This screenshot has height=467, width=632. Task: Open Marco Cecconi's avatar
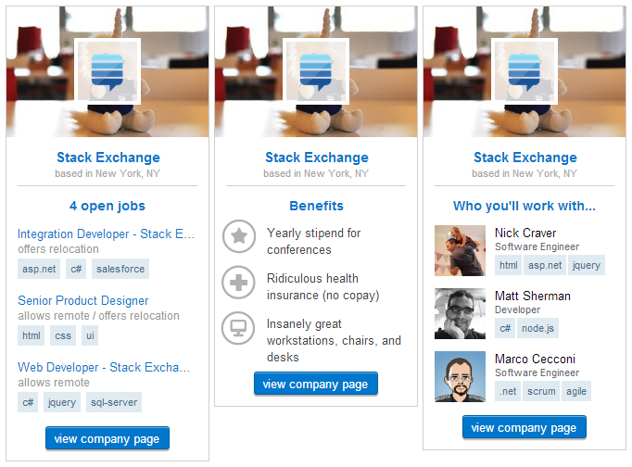[460, 377]
